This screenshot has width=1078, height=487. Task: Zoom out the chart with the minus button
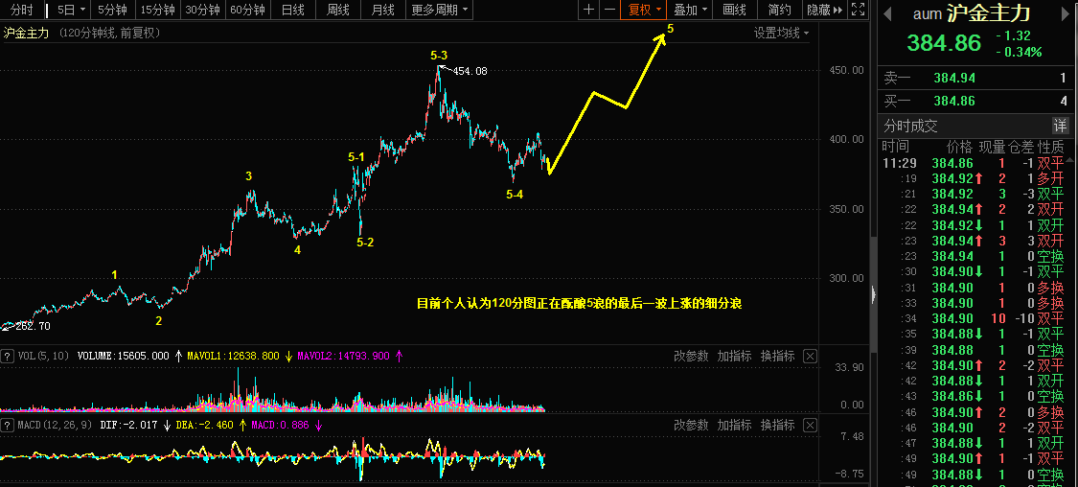click(x=609, y=10)
